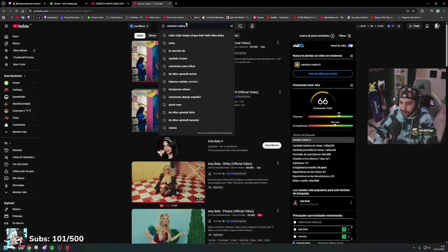The height and width of the screenshot is (252, 448).
Task: Open the notifications bell
Action: tap(427, 26)
